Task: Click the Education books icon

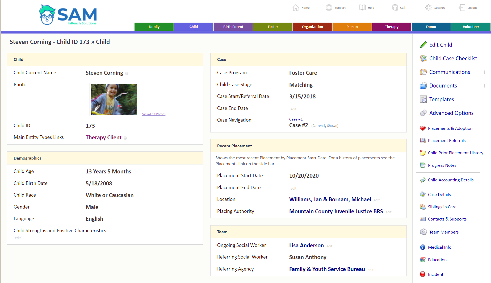Action: (423, 260)
